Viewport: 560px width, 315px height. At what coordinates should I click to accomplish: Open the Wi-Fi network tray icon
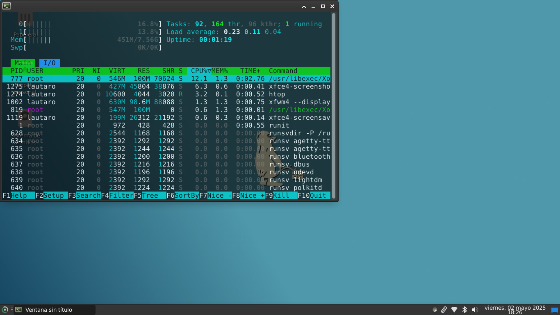(x=454, y=310)
